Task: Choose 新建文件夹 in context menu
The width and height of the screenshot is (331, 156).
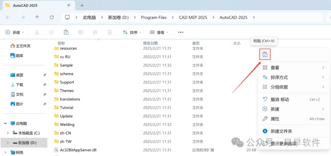Action: tap(293, 131)
